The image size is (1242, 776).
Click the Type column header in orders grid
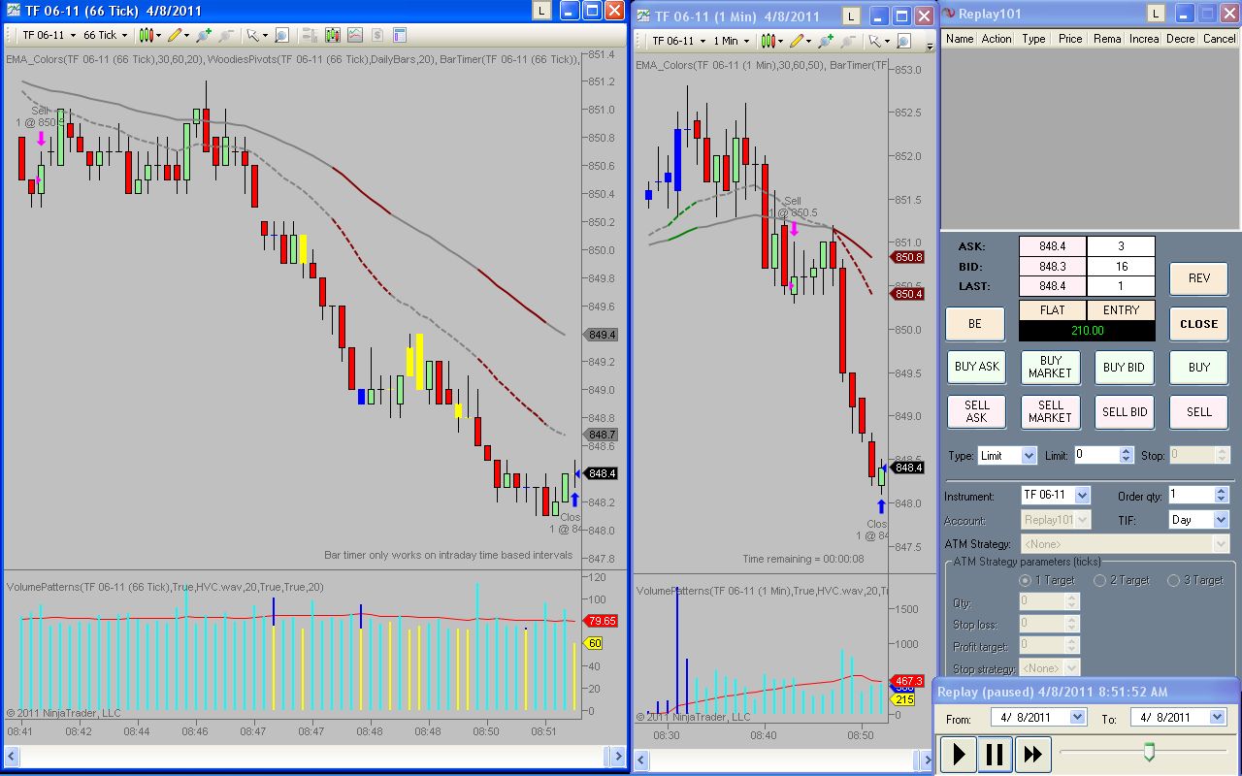[1033, 39]
